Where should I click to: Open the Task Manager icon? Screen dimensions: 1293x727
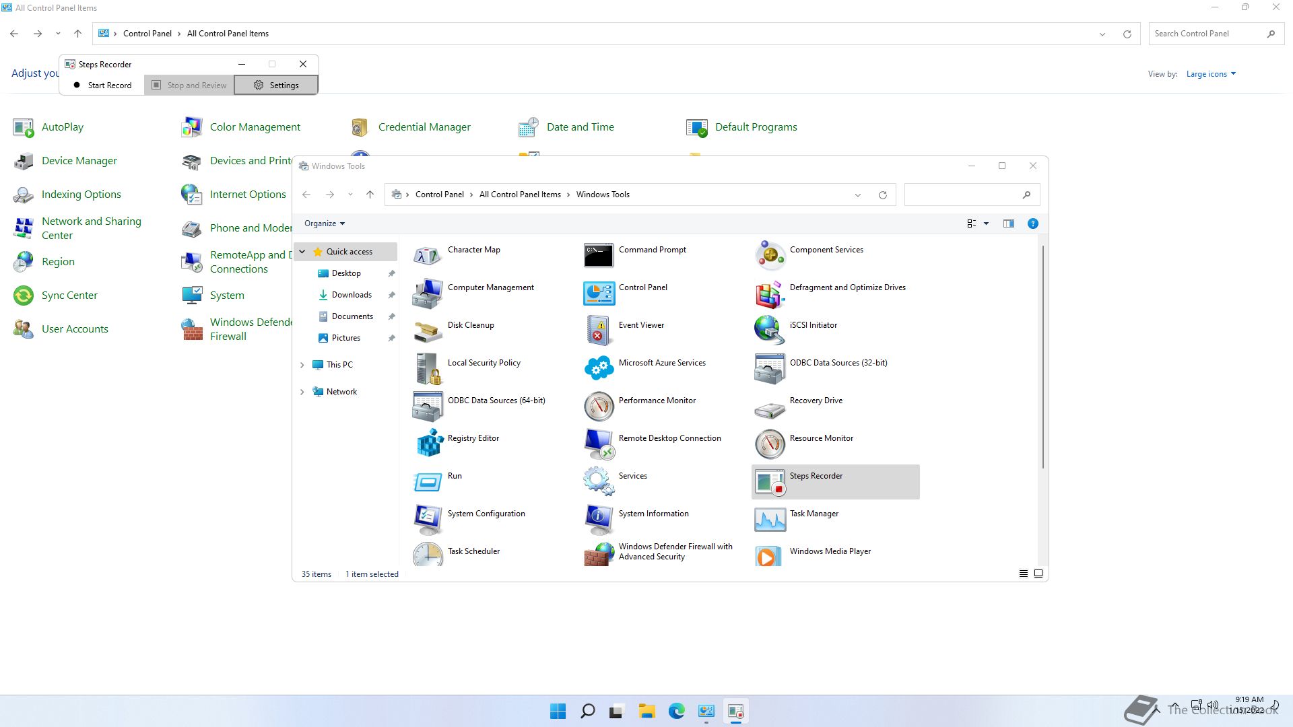click(770, 518)
